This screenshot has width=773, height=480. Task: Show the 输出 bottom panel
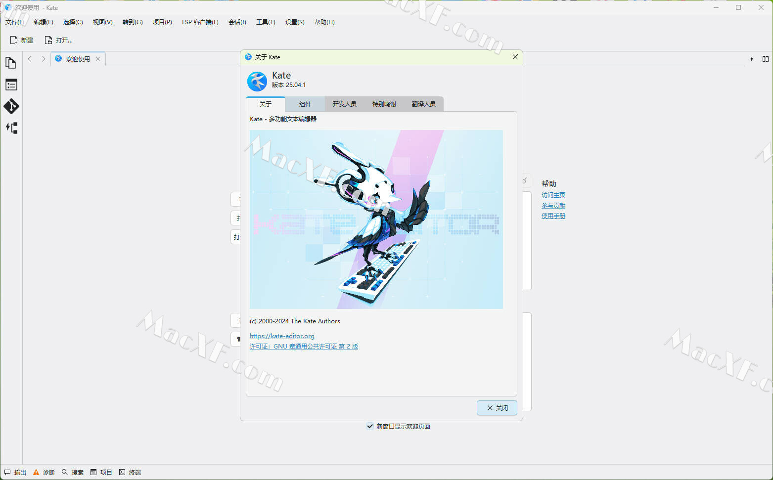[15, 473]
